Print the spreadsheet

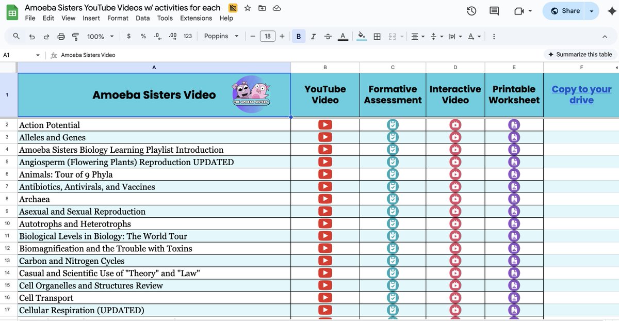coord(61,36)
